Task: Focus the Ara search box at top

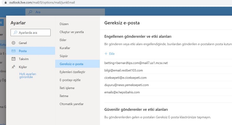Action: coord(65,12)
